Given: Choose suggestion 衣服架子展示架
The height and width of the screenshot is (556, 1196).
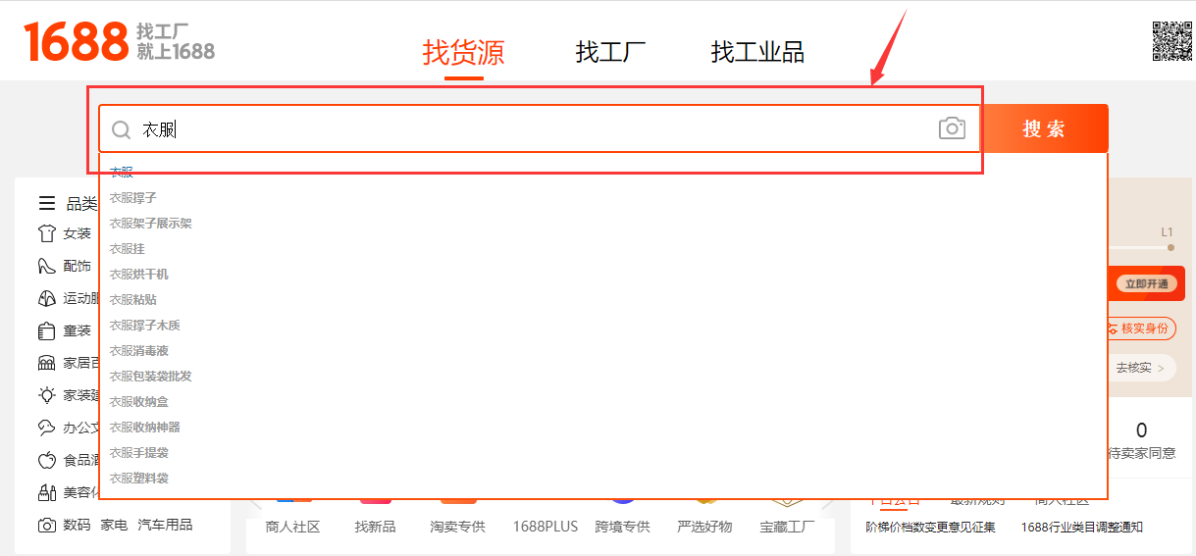Looking at the screenshot, I should click(x=150, y=223).
